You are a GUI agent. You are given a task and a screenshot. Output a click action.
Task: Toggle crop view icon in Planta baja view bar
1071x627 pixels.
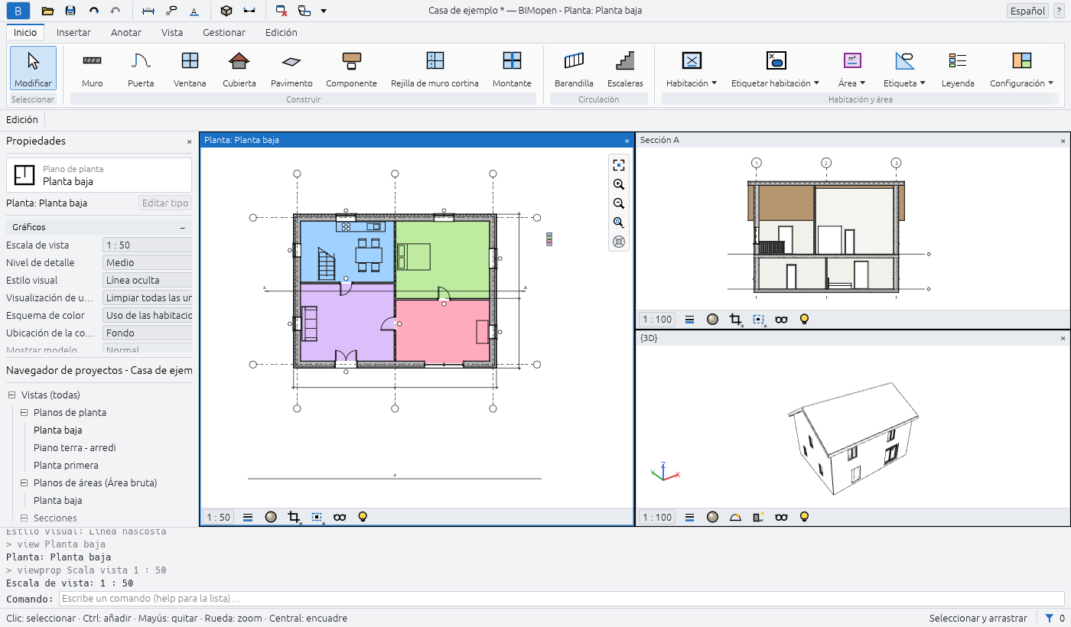(x=294, y=517)
